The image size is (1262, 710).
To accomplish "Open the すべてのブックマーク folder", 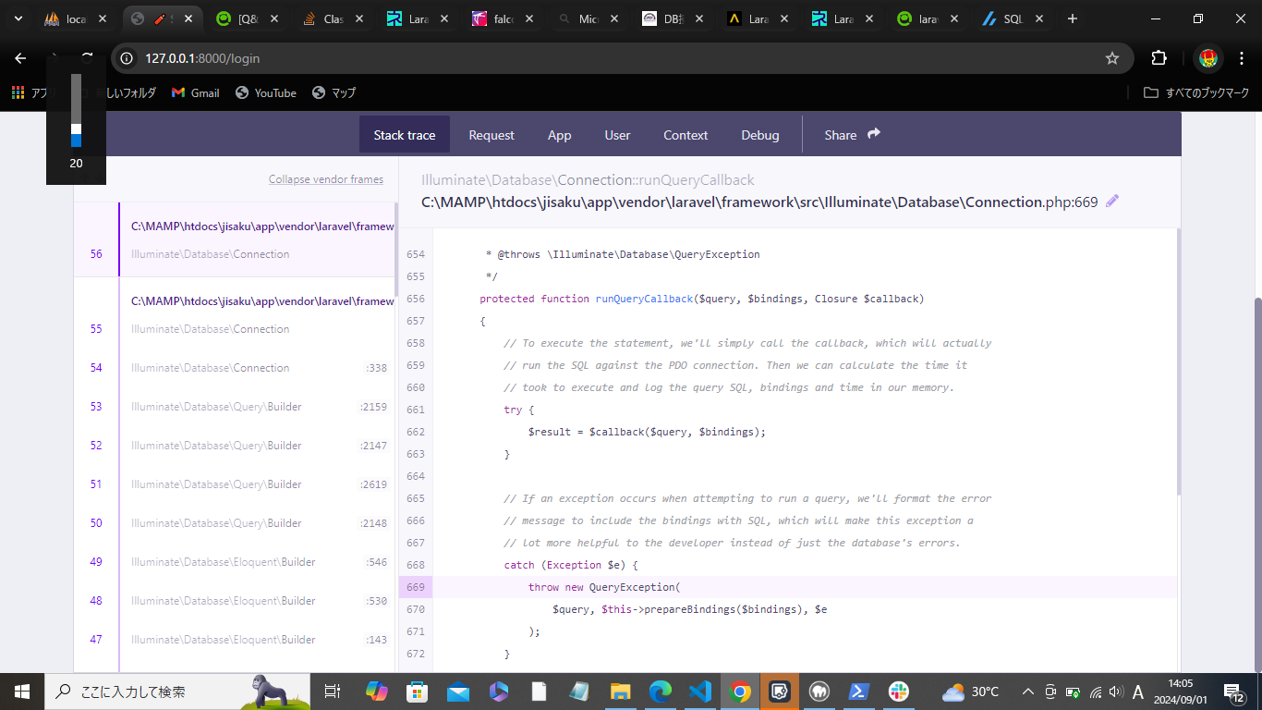I will [1196, 92].
